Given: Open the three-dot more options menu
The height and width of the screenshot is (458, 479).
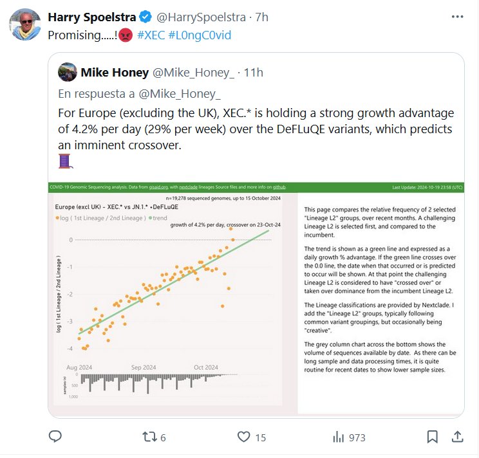Looking at the screenshot, I should tap(458, 17).
